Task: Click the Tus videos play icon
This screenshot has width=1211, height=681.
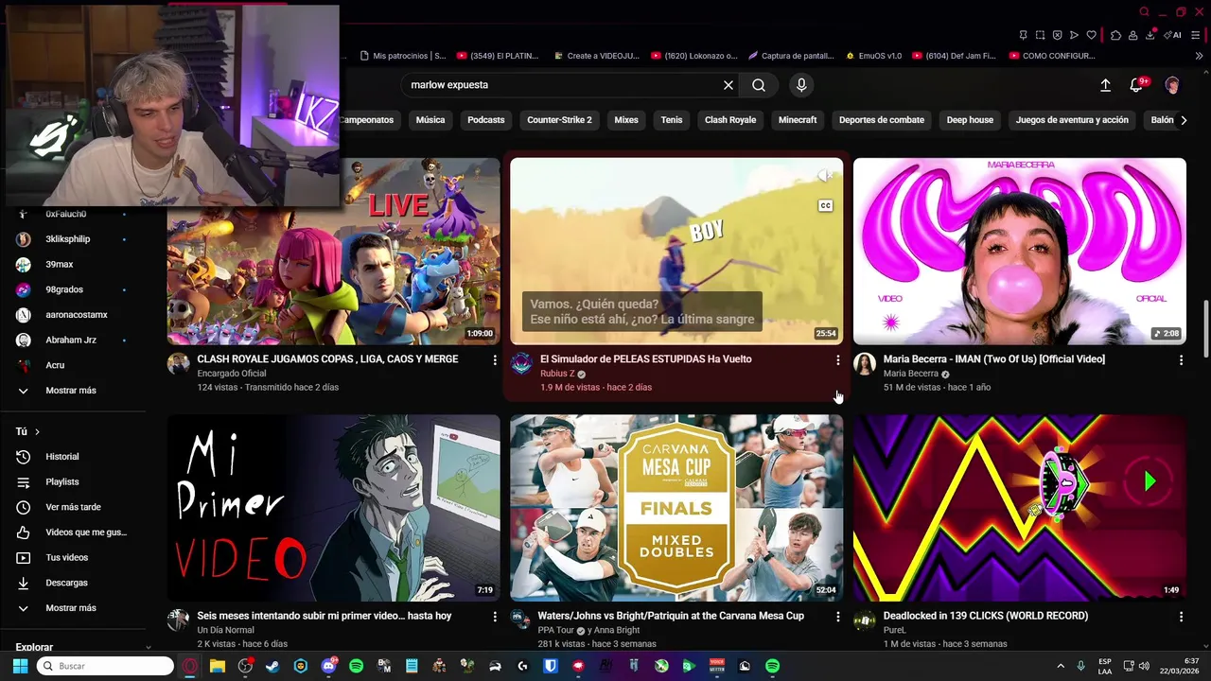Action: 24,558
